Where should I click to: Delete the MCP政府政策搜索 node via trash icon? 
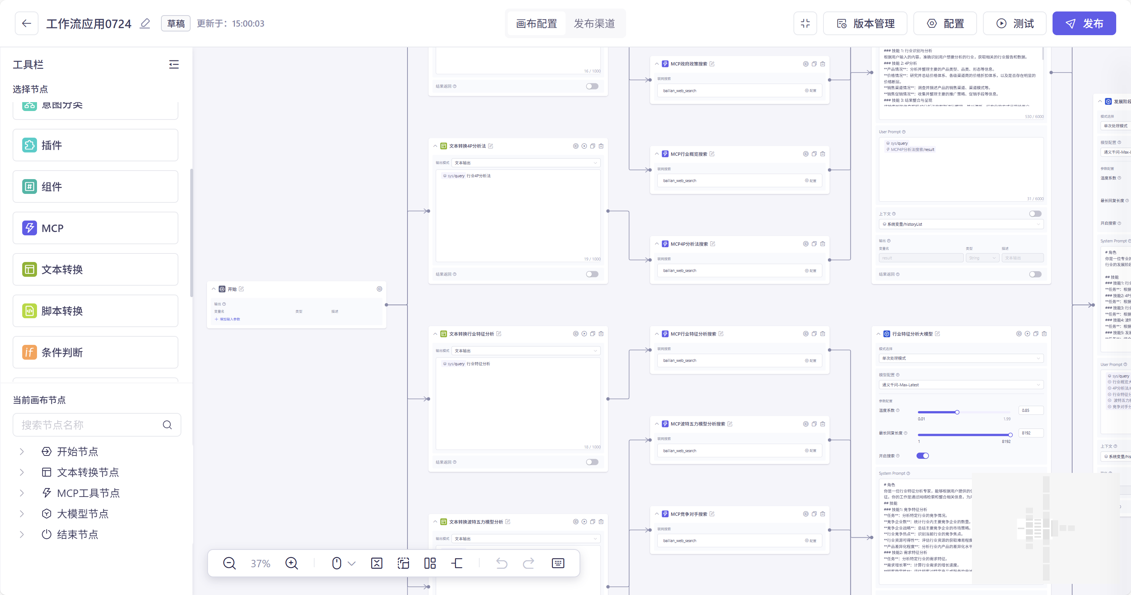823,64
